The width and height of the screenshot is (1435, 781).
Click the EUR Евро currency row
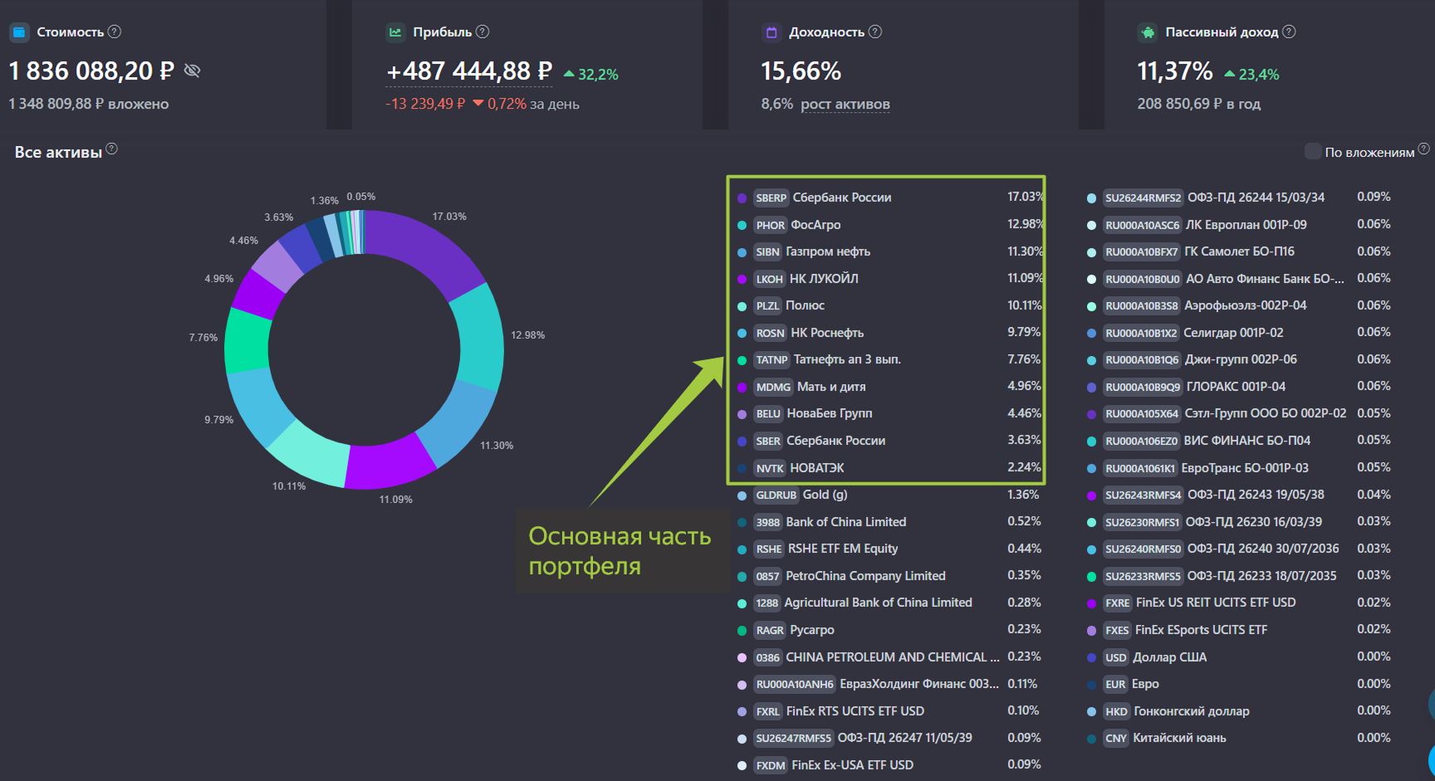(1238, 684)
